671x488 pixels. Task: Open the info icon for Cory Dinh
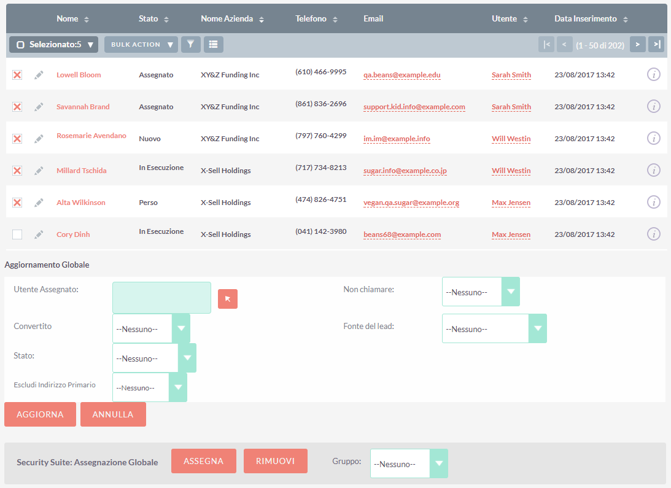click(x=654, y=234)
